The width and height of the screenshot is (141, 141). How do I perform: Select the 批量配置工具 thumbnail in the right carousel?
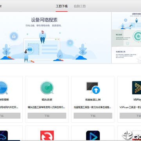[127, 55]
